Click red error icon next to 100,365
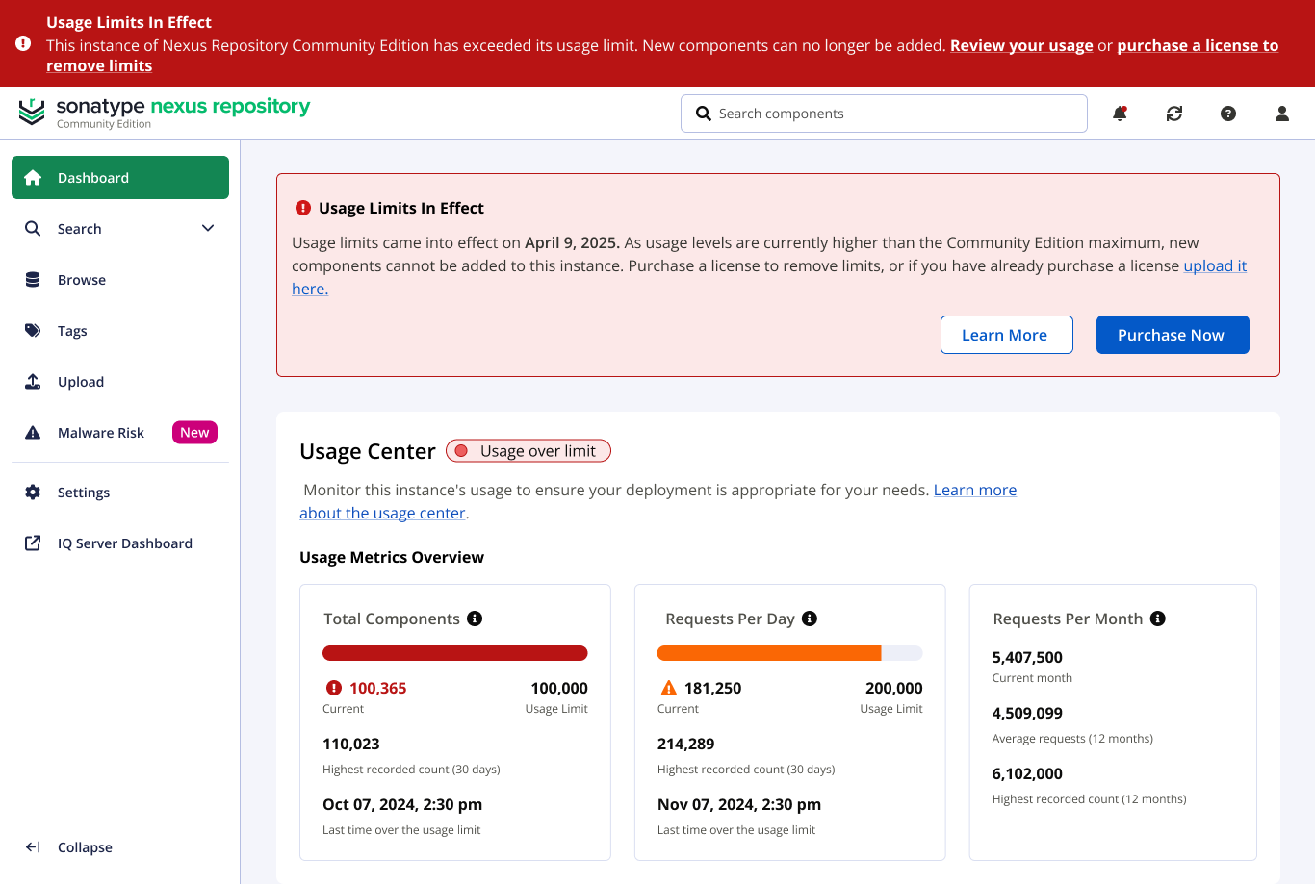 (334, 688)
